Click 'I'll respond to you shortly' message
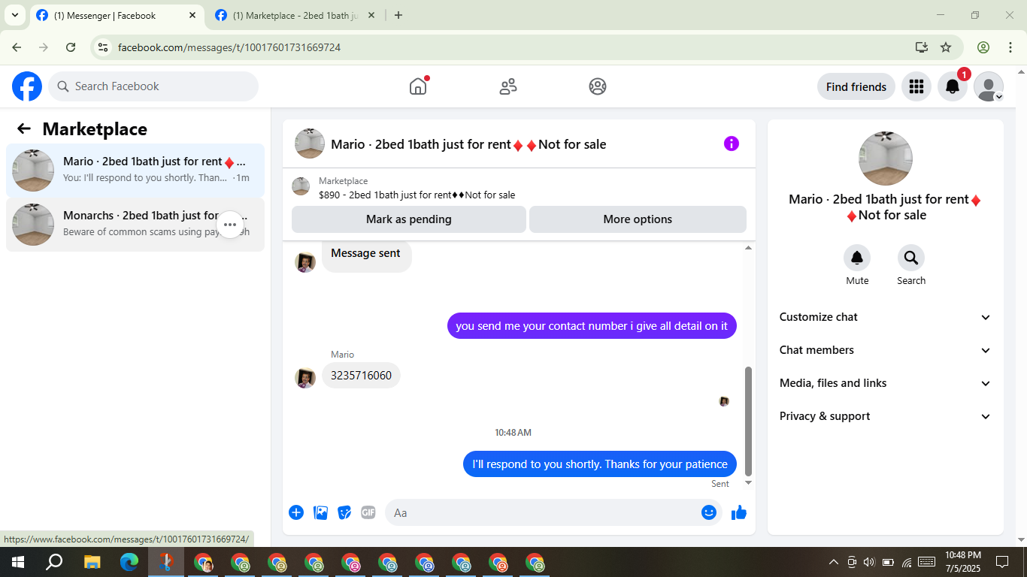This screenshot has height=577, width=1027. (x=600, y=464)
